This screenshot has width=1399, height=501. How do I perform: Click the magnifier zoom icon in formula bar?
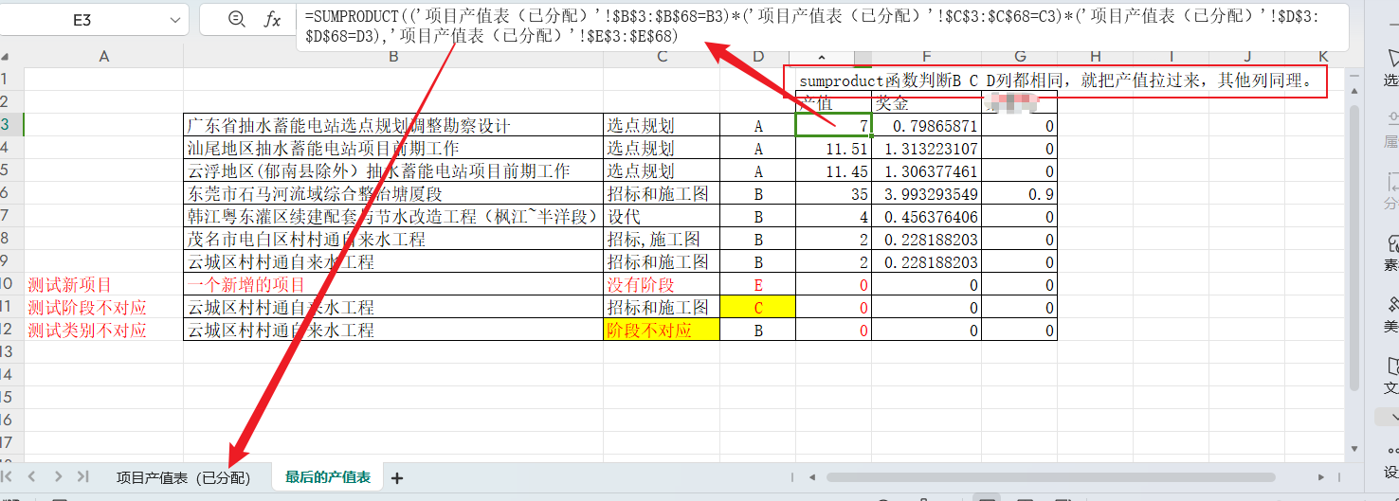click(x=236, y=20)
